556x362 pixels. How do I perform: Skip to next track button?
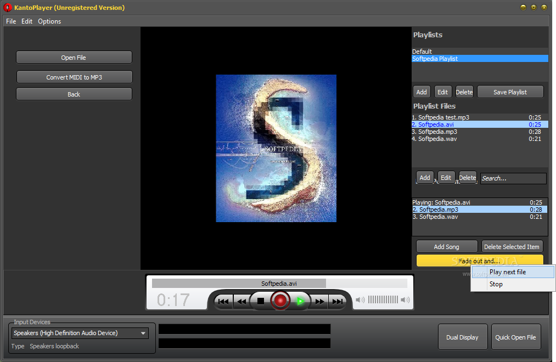337,302
